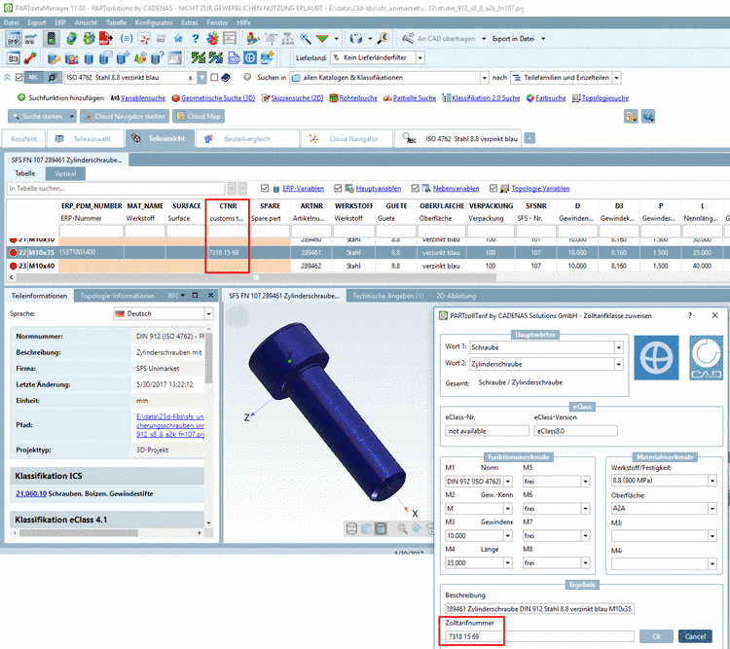Open the Technische Angaben (1) tab
Viewport: 730px width, 649px height.
[387, 296]
